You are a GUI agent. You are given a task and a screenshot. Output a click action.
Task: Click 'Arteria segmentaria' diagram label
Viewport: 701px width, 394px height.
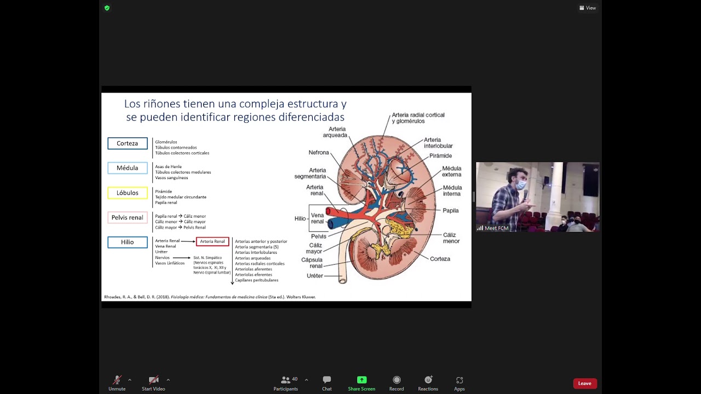(311, 173)
